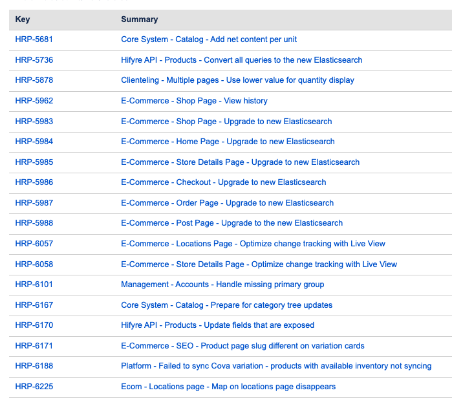
Task: Open the HRP-5736 issue link
Action: (34, 60)
